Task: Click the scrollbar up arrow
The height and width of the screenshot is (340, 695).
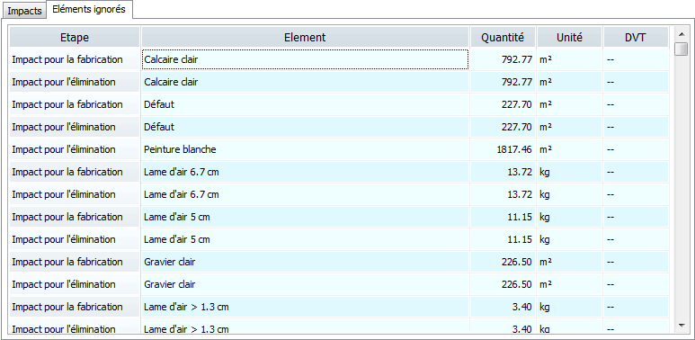Action: tap(682, 33)
